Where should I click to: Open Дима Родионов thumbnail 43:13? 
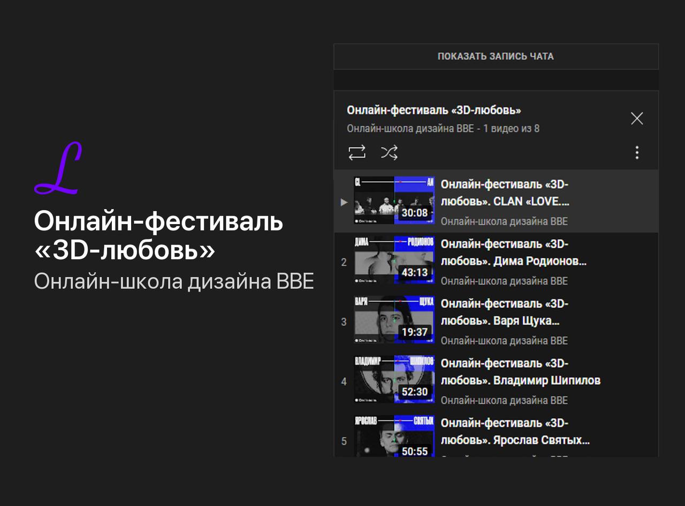394,260
